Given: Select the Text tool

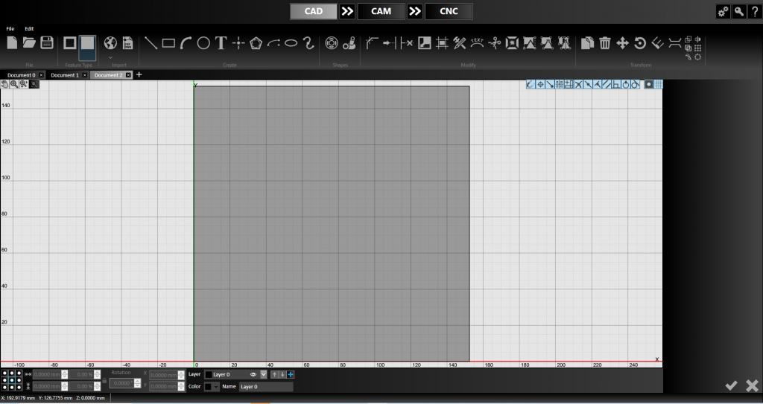Looking at the screenshot, I should 221,43.
